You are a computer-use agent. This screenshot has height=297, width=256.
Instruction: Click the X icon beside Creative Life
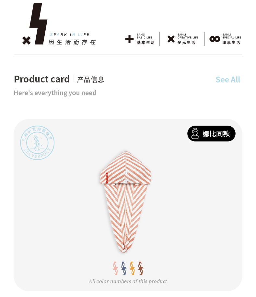tap(171, 39)
